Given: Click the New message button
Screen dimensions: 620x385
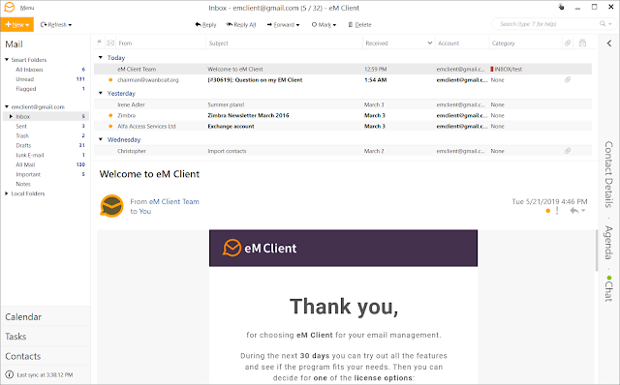Looking at the screenshot, I should [17, 24].
